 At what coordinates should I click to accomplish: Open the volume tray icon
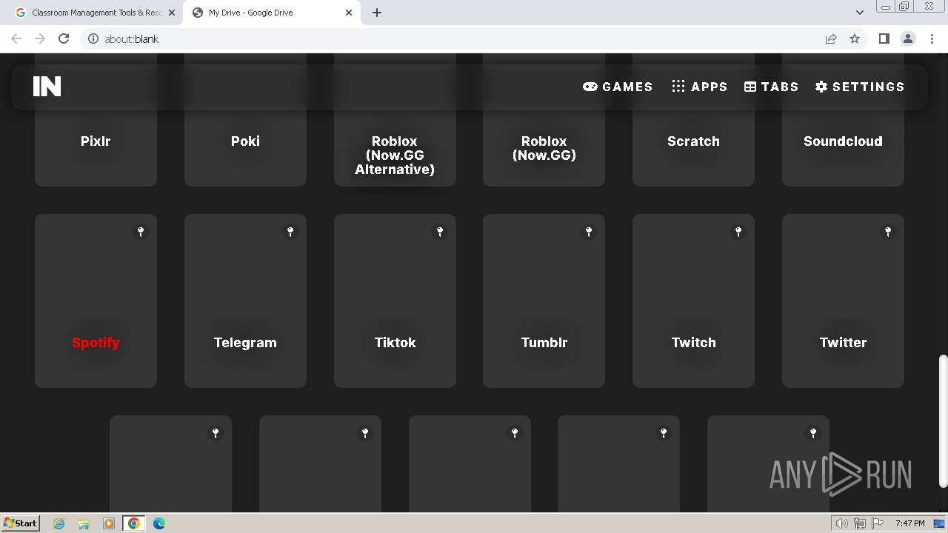point(842,523)
